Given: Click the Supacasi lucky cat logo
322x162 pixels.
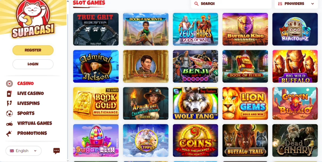Looking at the screenshot, I should 33,19.
